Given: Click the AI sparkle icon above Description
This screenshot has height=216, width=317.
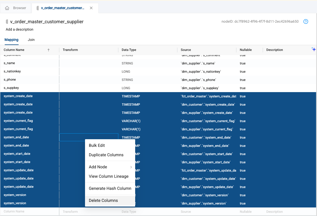Looking at the screenshot, I should [313, 49].
